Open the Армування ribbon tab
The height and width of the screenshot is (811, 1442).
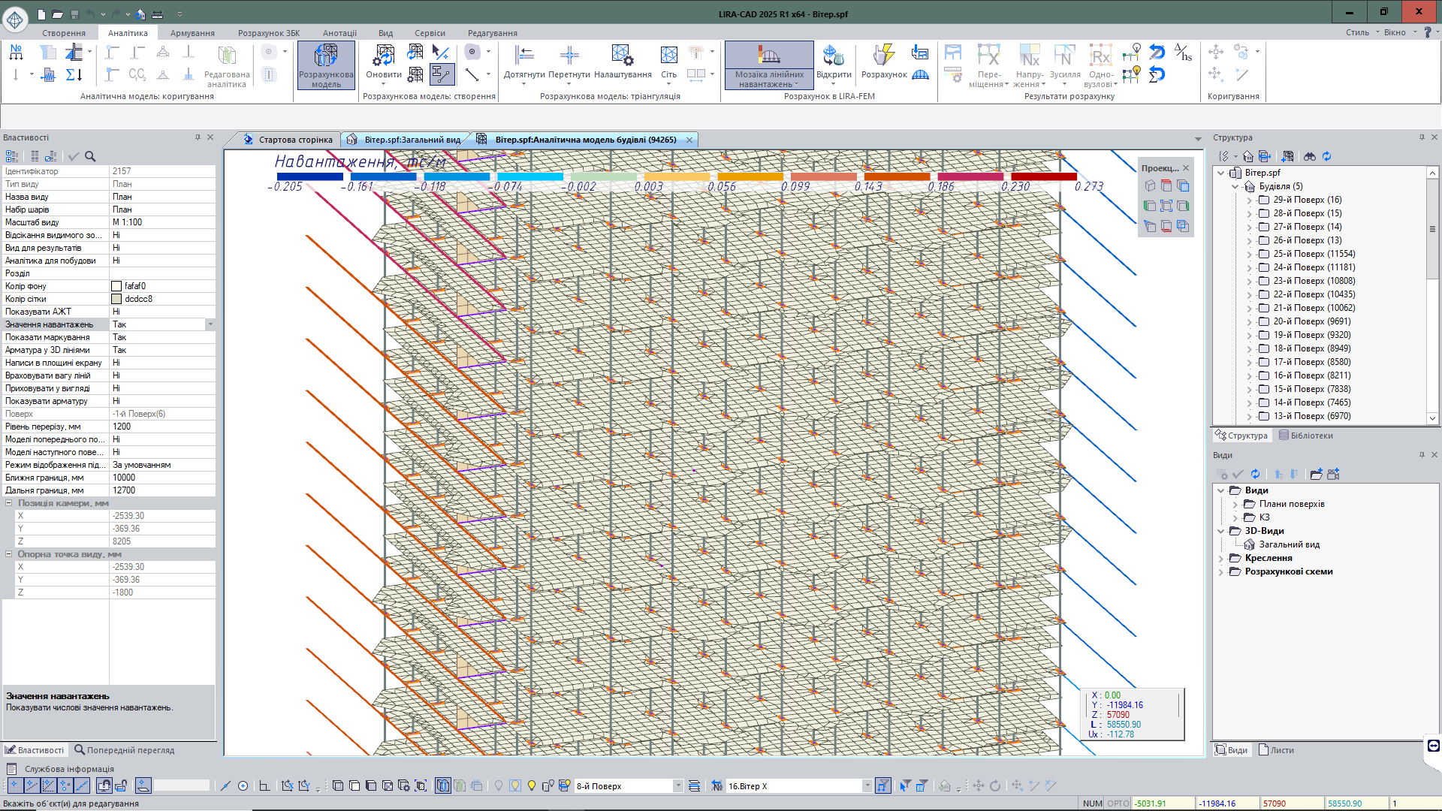[192, 33]
